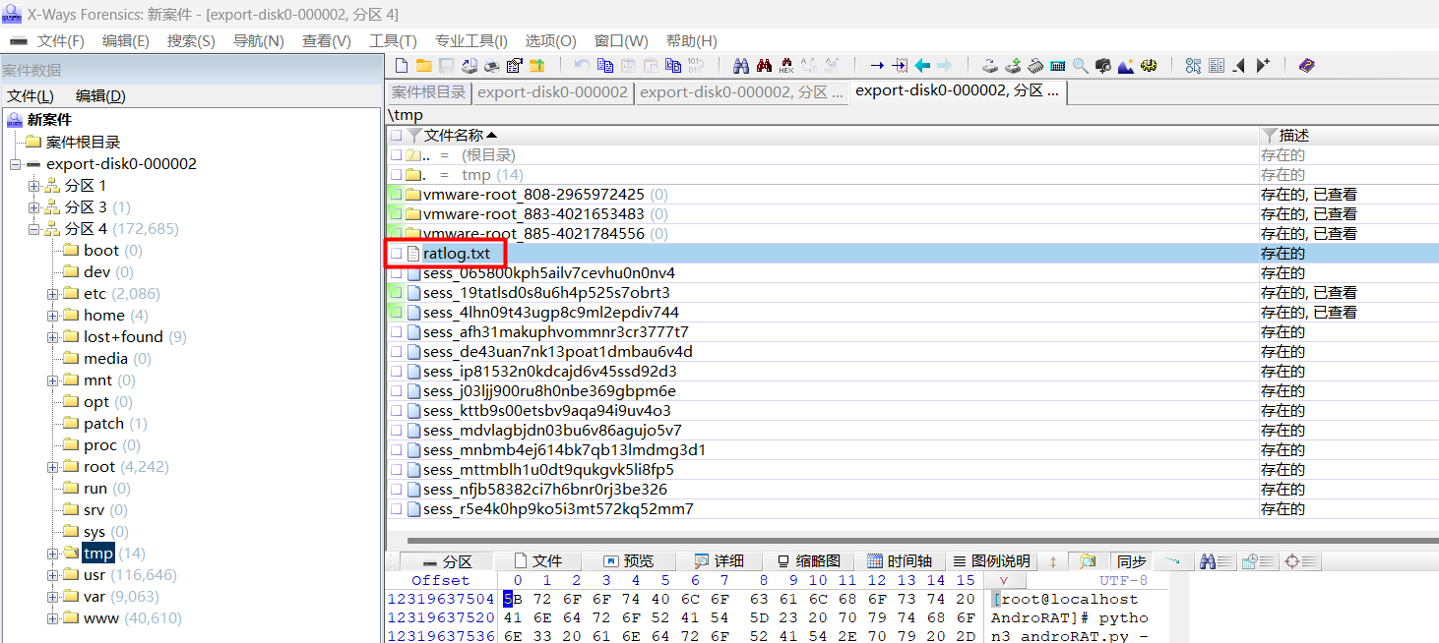1439x643 pixels.
Task: Click the purple help book icon
Action: (x=1306, y=66)
